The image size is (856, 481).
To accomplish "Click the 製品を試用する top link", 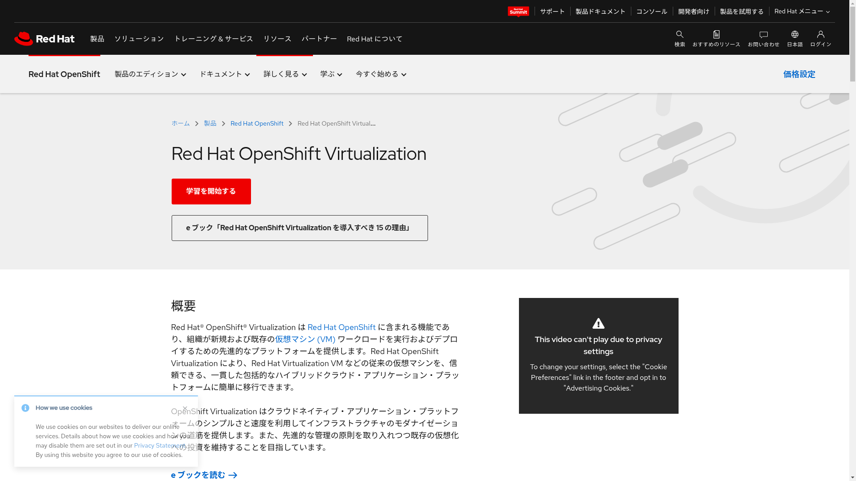I will (x=741, y=11).
